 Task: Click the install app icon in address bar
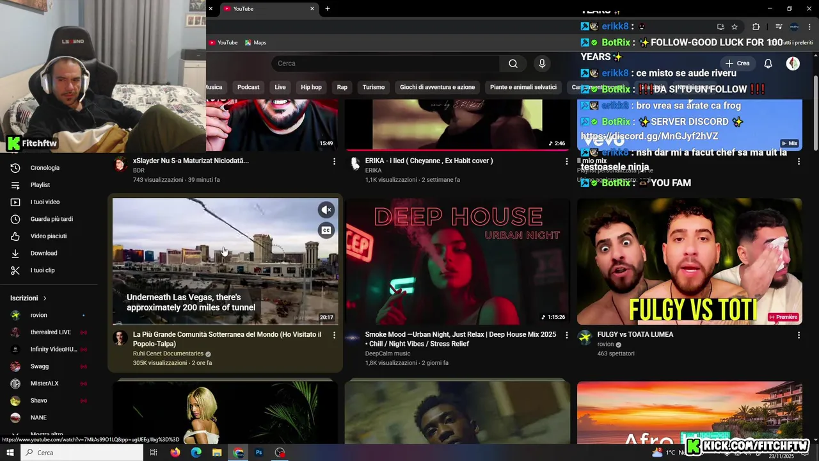coord(720,27)
